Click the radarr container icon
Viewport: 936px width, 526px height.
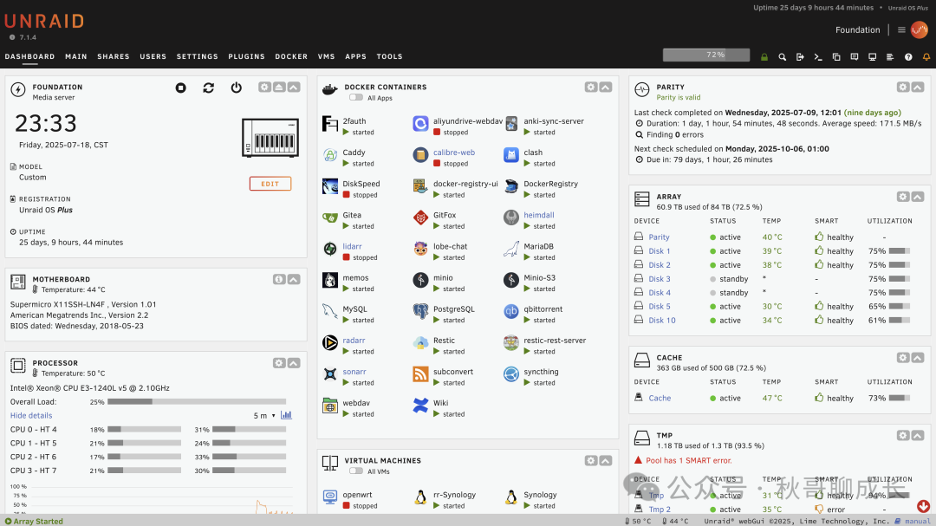330,342
